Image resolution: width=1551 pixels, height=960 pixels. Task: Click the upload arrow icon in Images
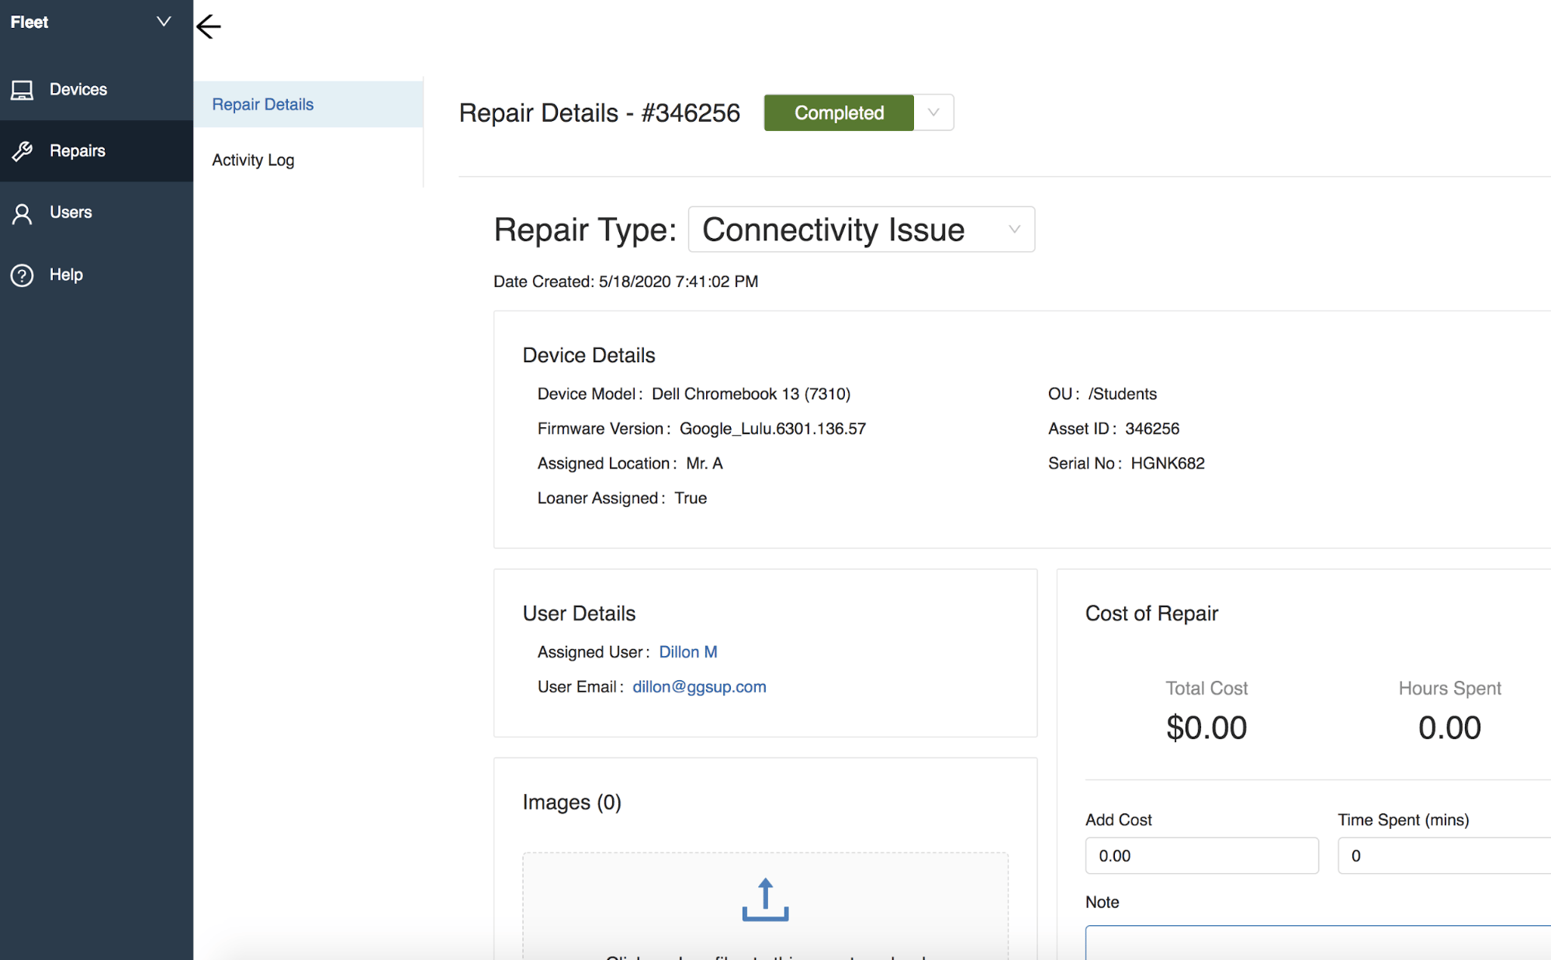click(x=765, y=900)
